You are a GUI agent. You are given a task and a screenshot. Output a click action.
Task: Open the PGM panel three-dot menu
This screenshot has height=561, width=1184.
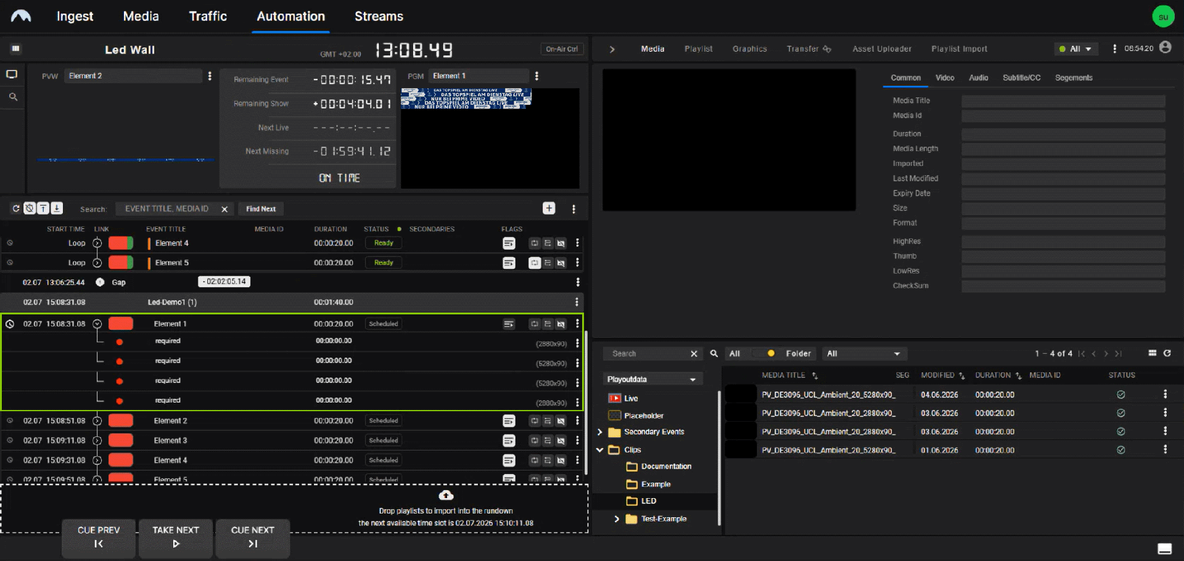(x=536, y=76)
